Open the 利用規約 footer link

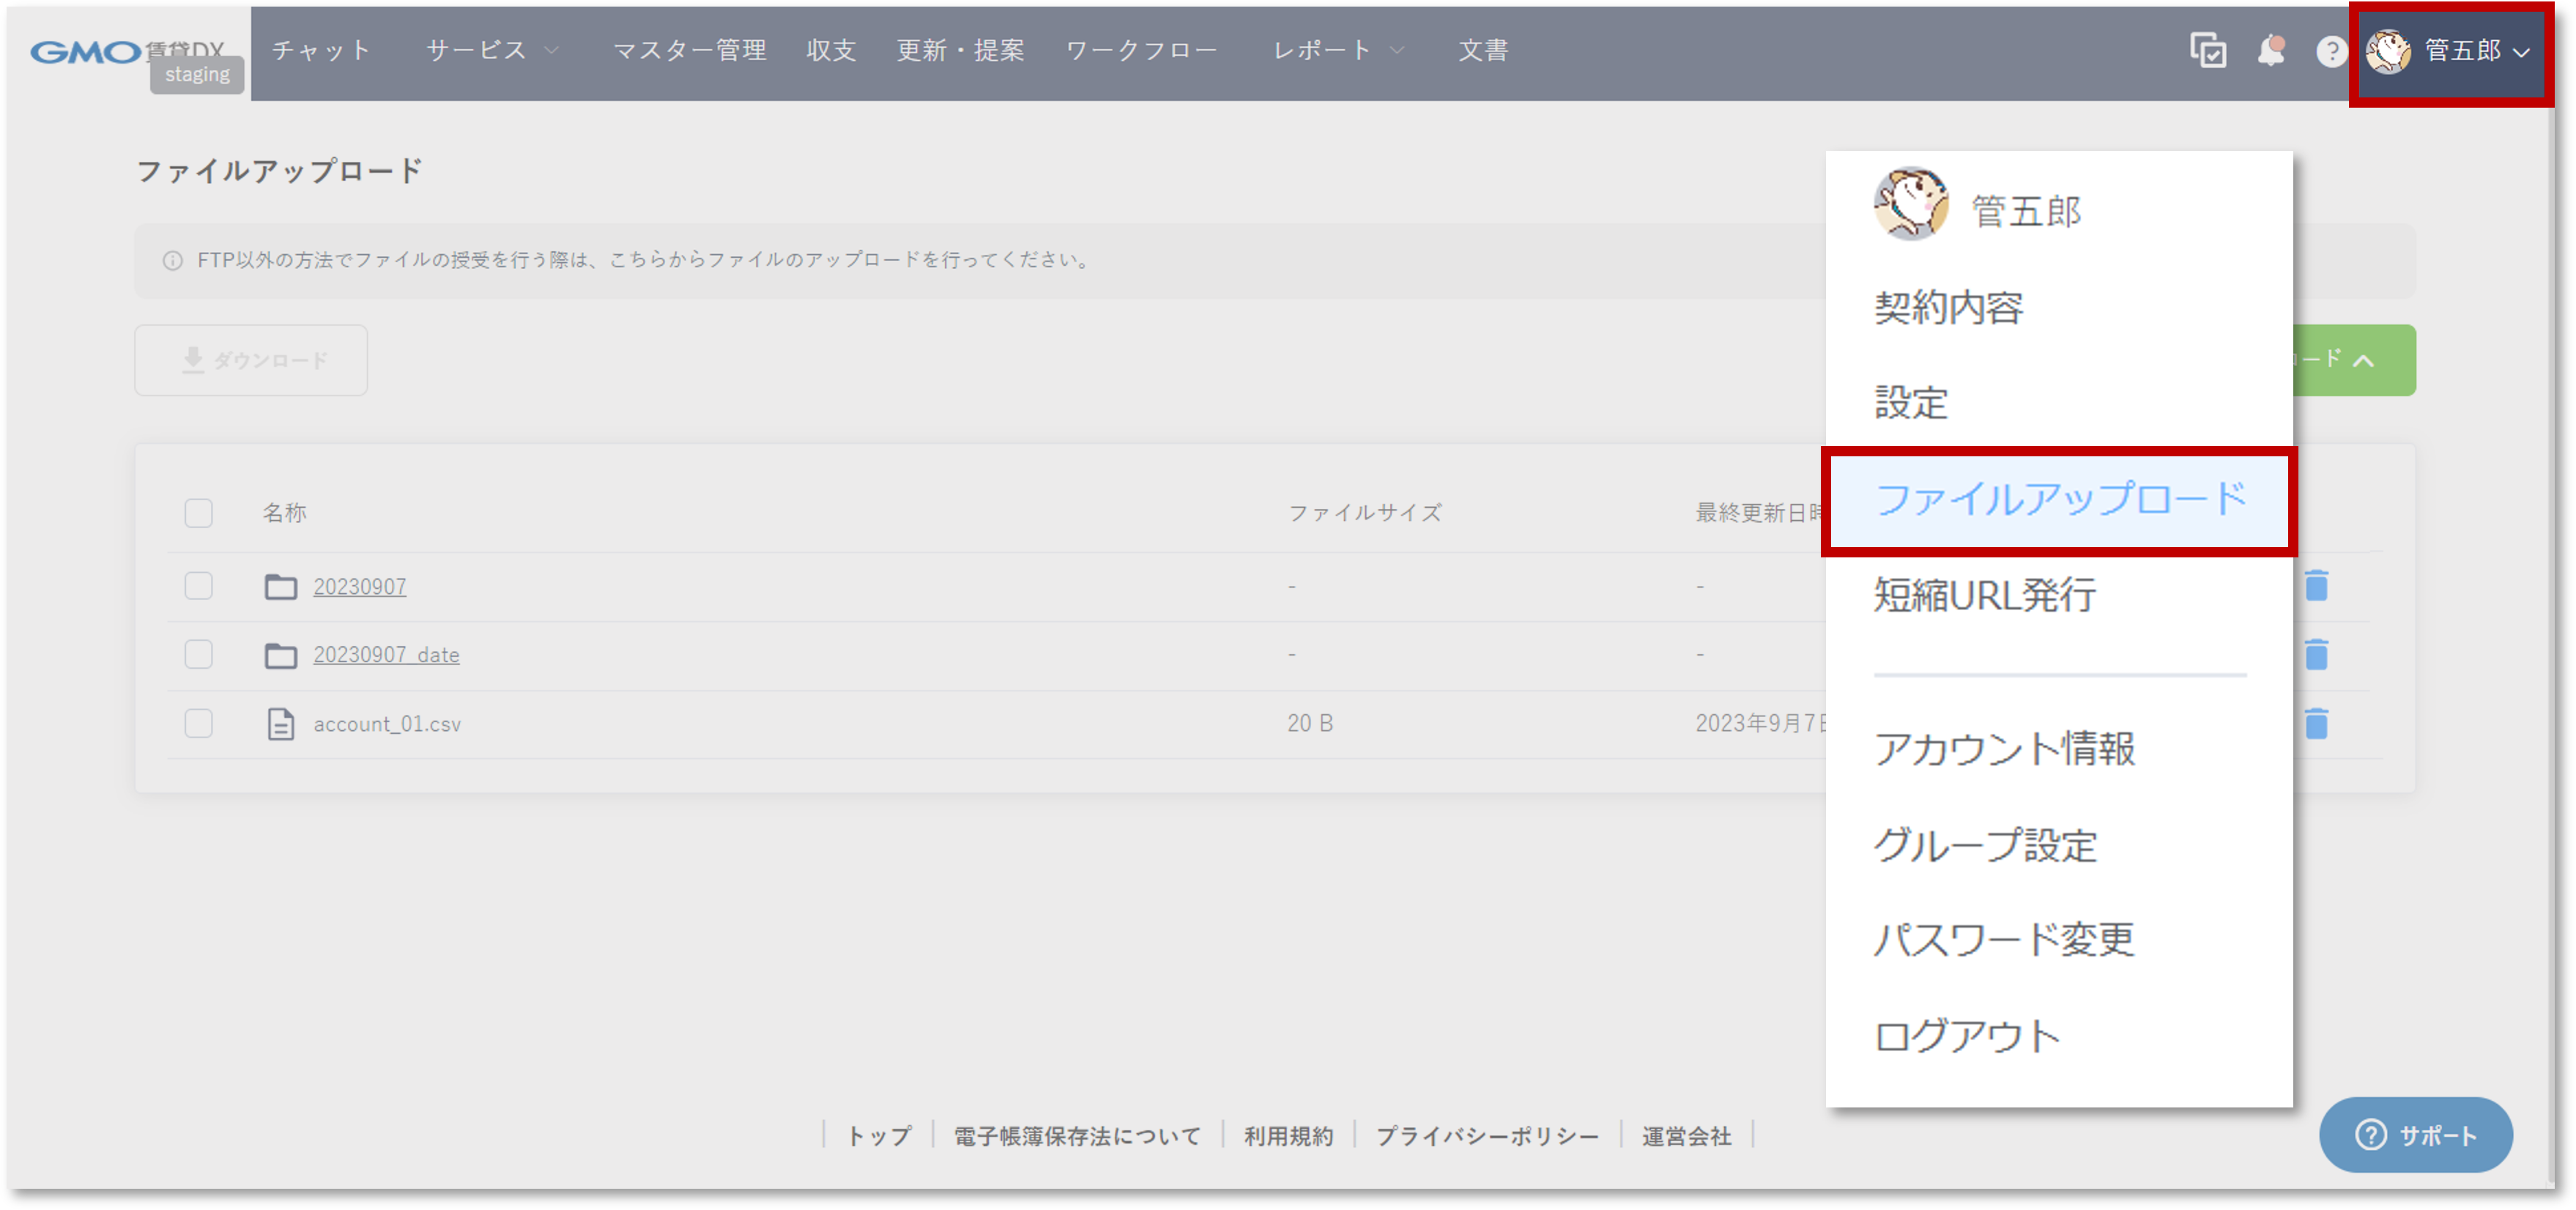[x=1288, y=1135]
